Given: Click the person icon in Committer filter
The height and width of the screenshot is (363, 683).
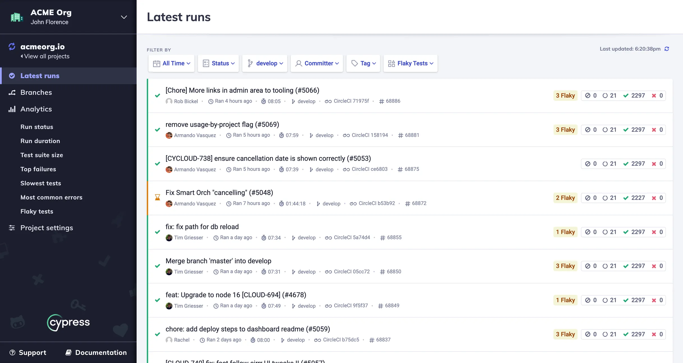Looking at the screenshot, I should click(299, 63).
